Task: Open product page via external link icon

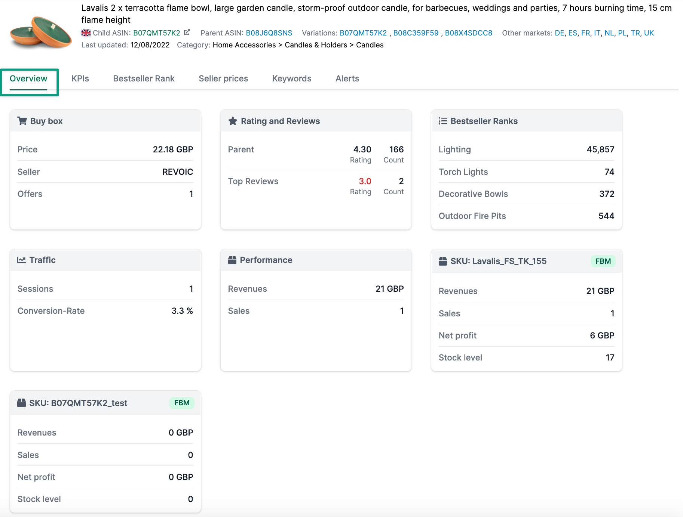Action: [187, 32]
